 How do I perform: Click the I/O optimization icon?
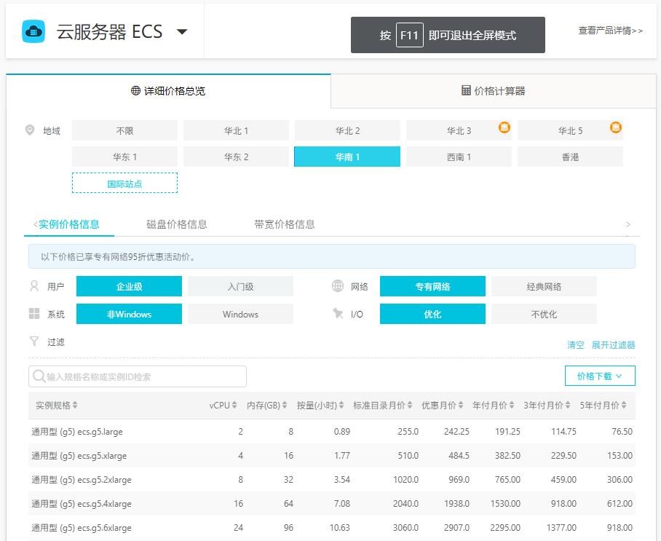[338, 313]
